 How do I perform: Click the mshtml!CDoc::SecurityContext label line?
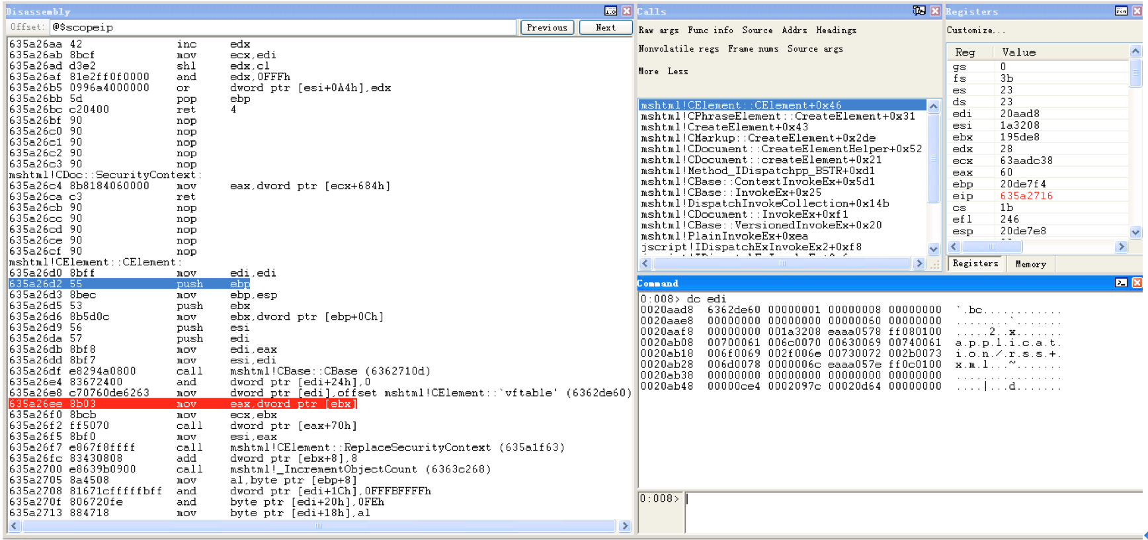pos(106,175)
